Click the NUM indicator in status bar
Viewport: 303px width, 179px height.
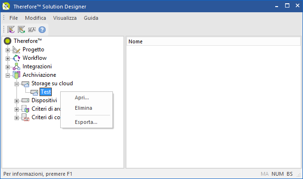(278, 174)
